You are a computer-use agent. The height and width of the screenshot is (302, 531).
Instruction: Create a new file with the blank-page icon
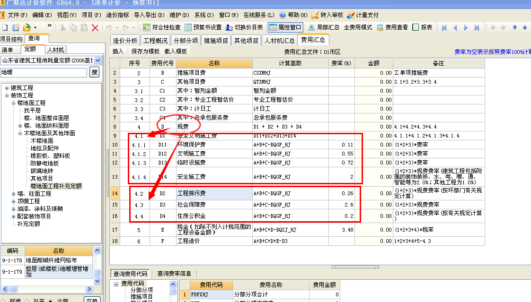coord(5,27)
